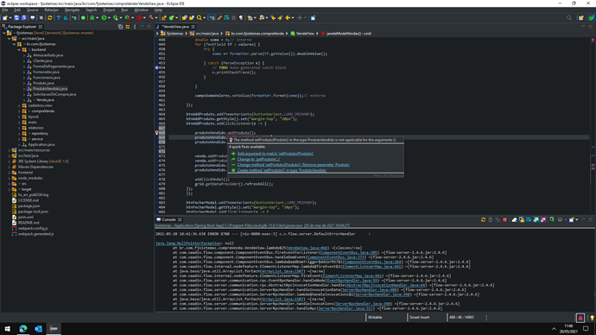Click the New file wizard icon
Viewport: 596px width, 335px height.
click(x=4, y=18)
